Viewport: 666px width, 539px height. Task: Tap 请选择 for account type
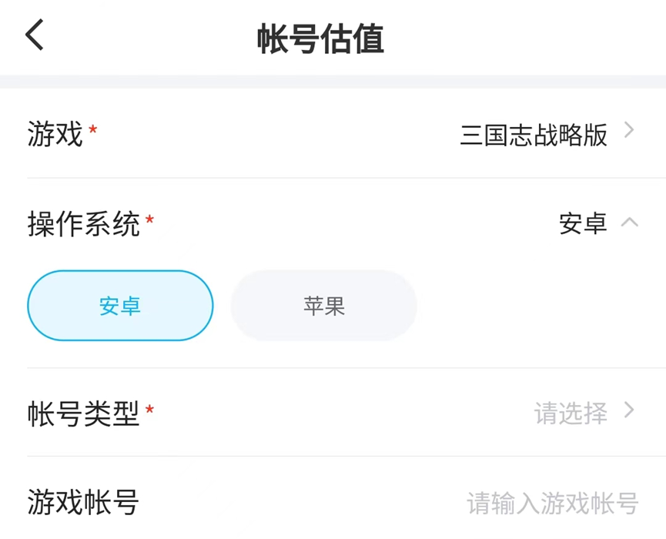click(571, 413)
